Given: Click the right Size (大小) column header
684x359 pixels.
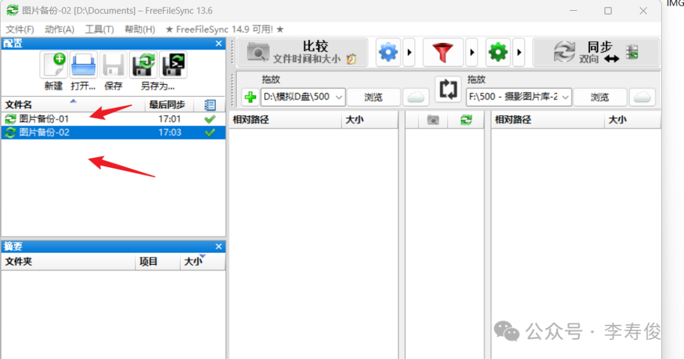Looking at the screenshot, I should click(x=633, y=120).
